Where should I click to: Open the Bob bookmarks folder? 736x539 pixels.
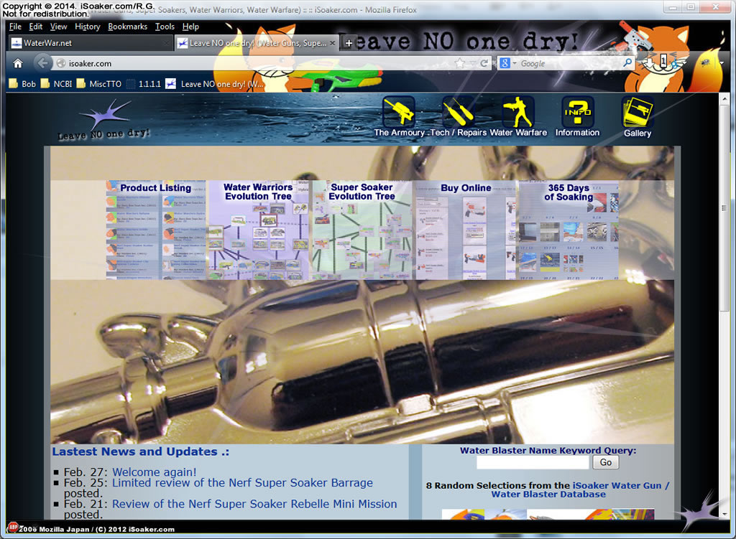[22, 84]
